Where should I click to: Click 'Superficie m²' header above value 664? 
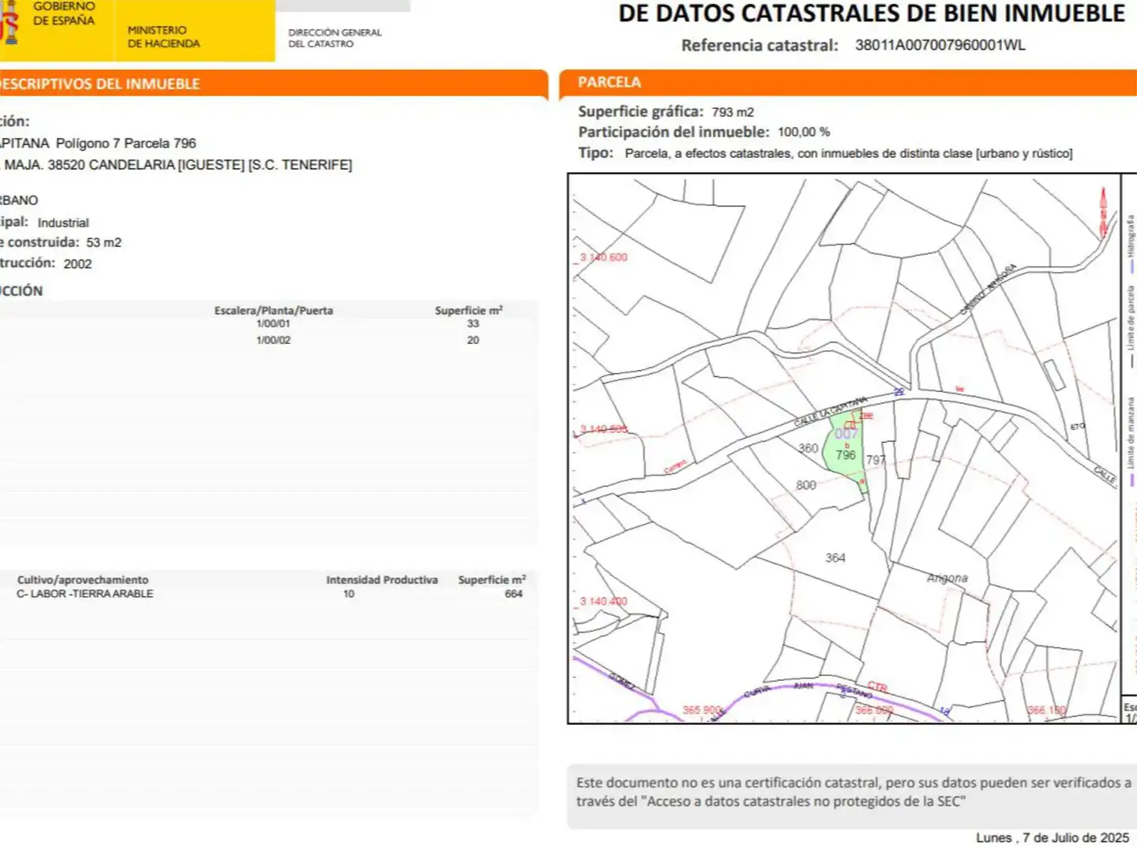(x=492, y=580)
